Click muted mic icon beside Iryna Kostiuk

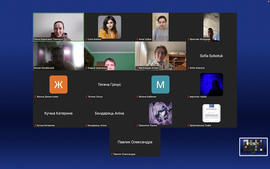(86, 39)
